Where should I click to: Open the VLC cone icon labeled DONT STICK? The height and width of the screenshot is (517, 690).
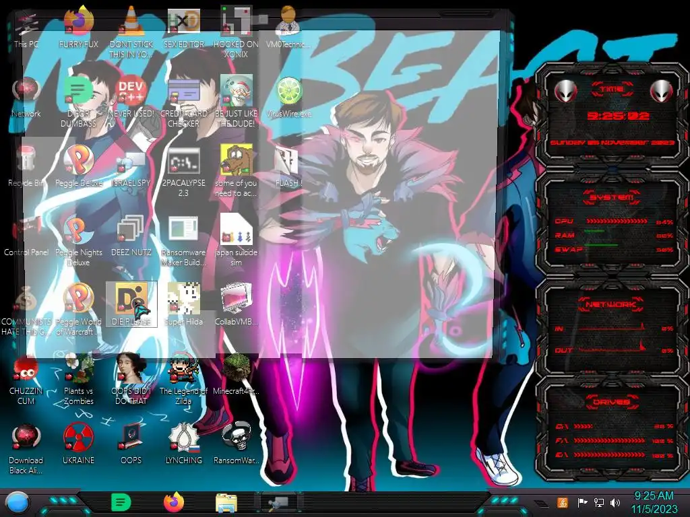[x=131, y=32]
